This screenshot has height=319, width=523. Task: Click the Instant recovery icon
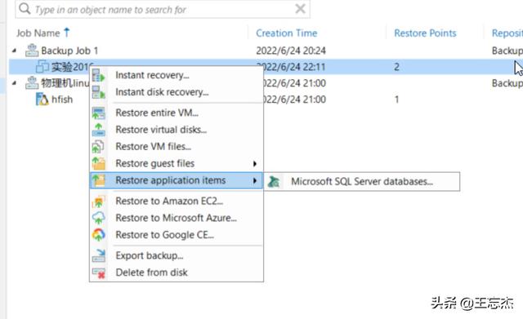[x=98, y=75]
